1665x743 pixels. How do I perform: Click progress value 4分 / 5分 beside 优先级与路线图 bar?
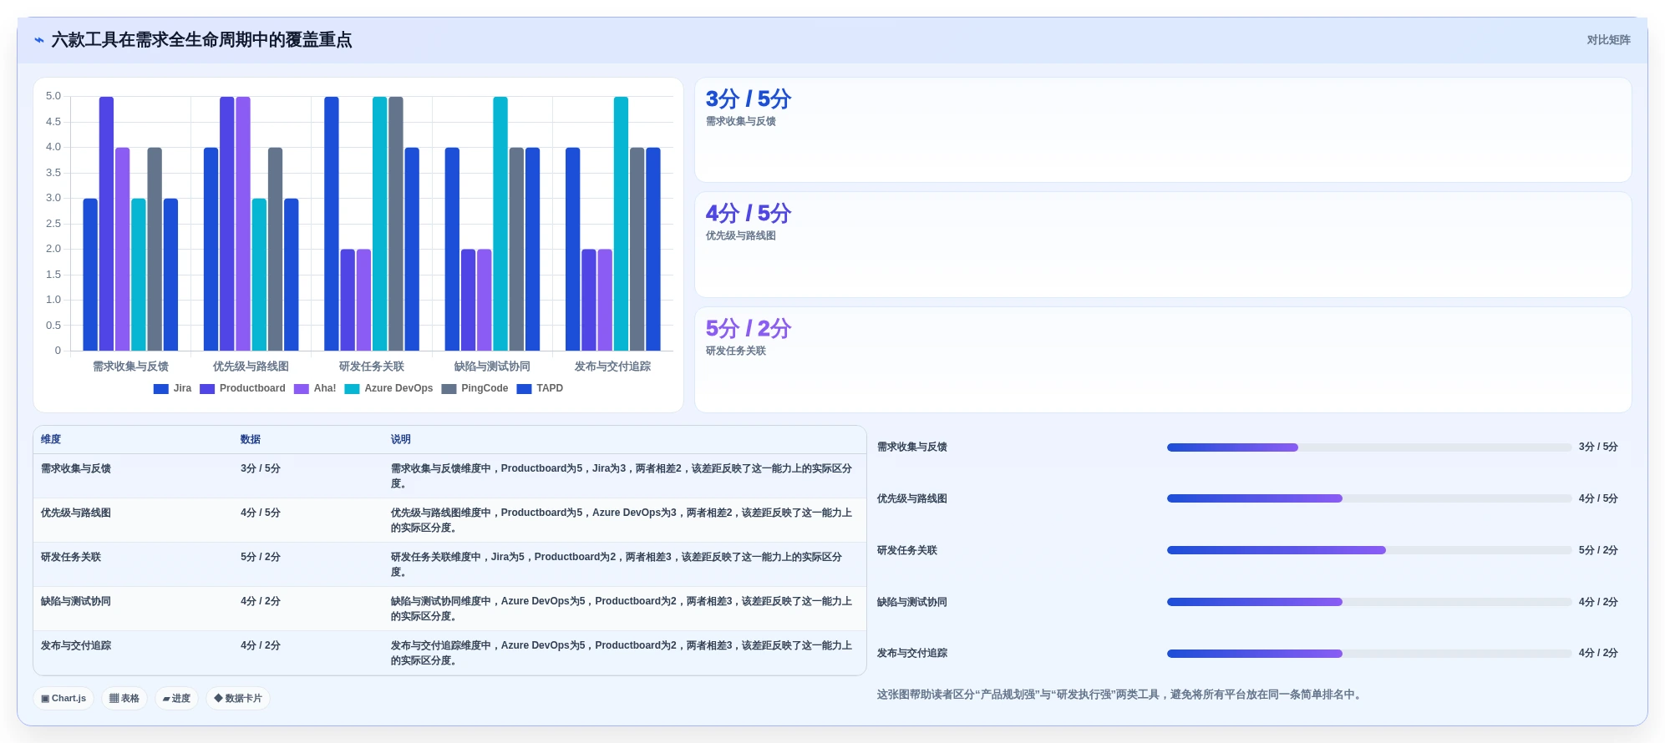(1598, 498)
